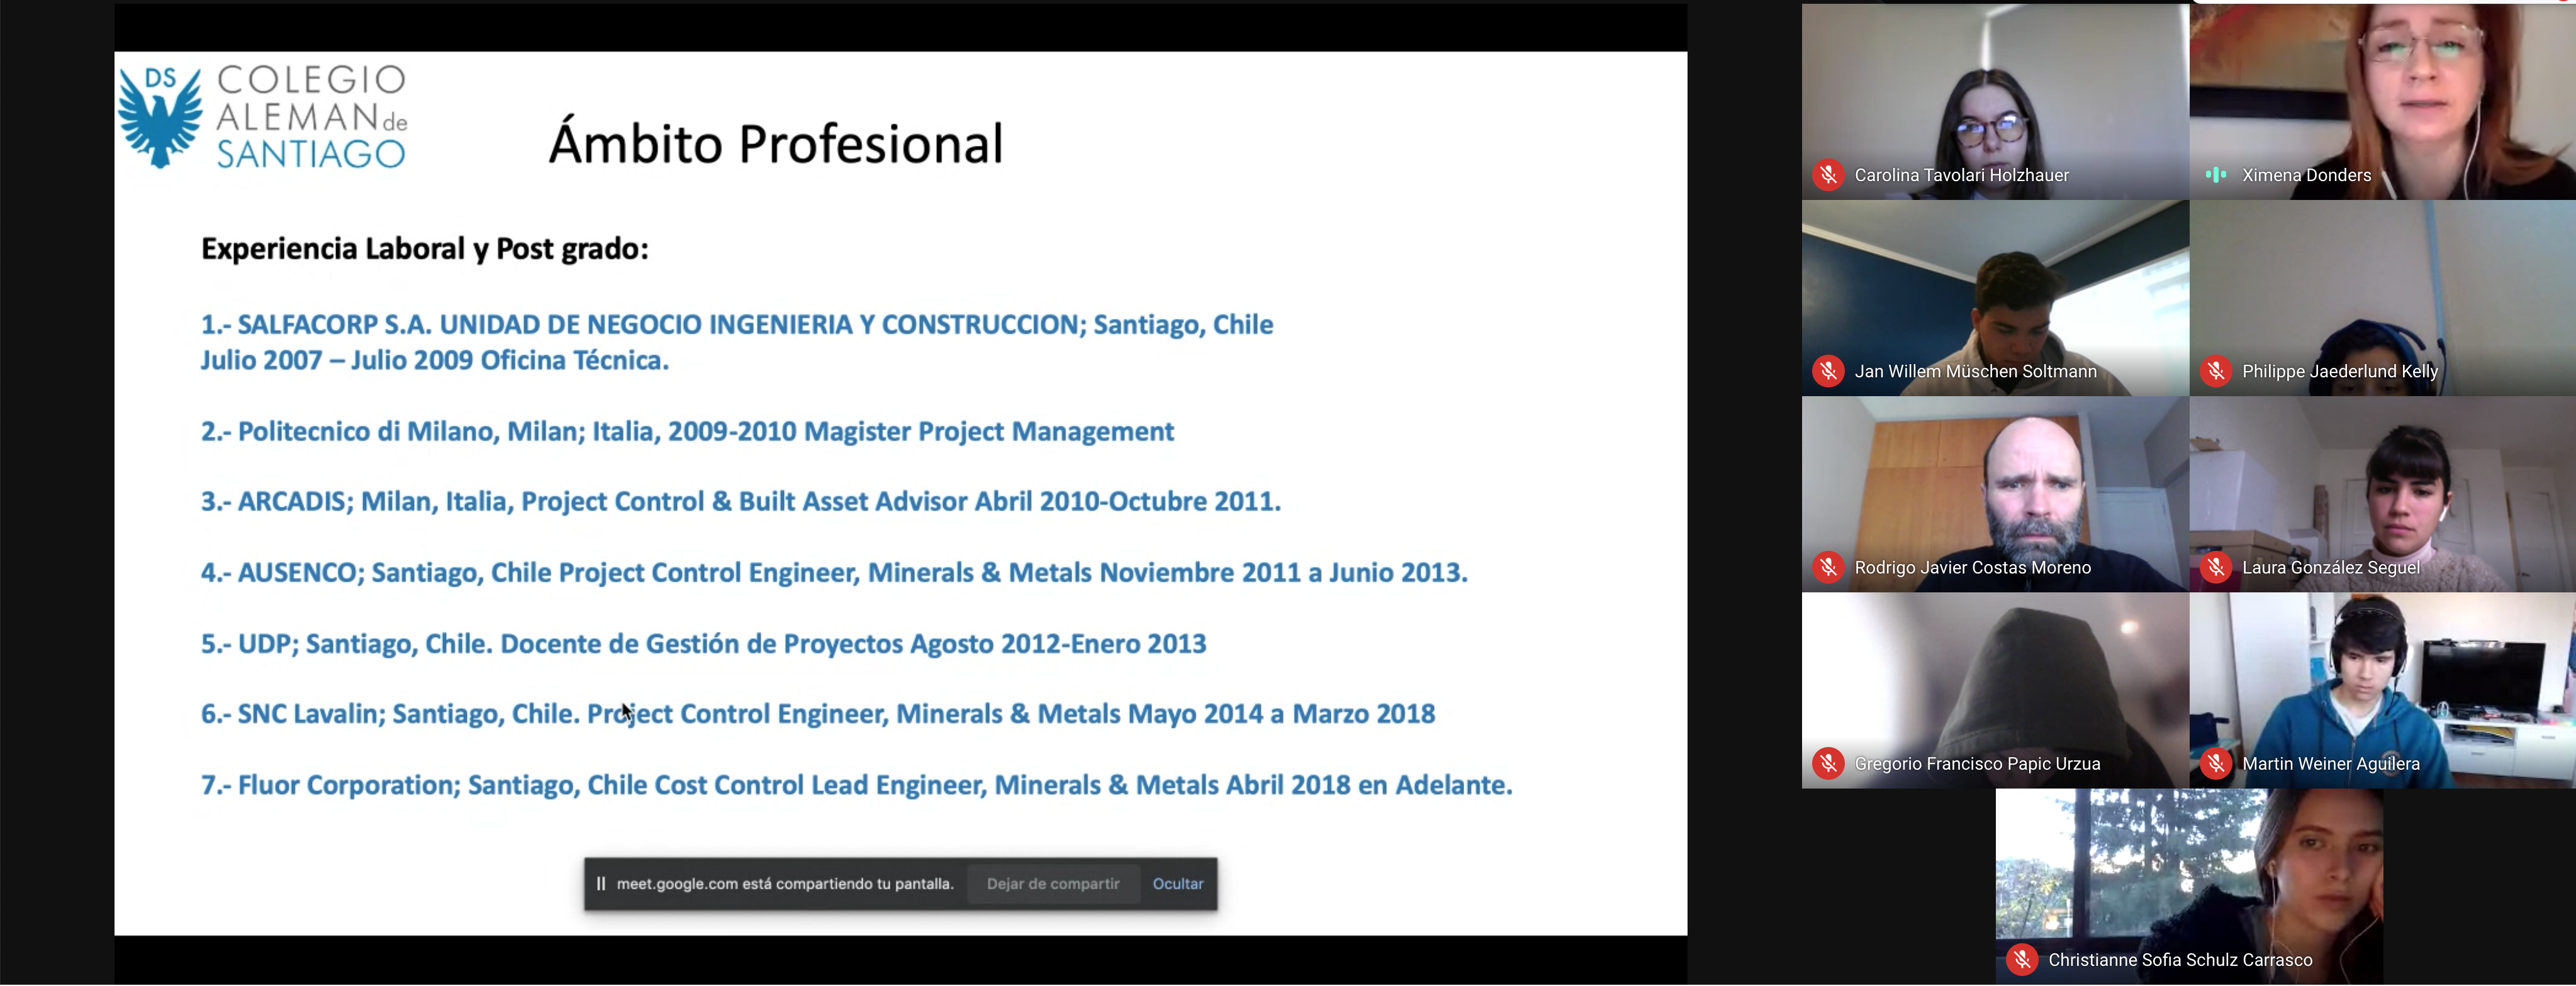This screenshot has width=2576, height=986.
Task: Click Laura González Seguel's muted mic icon
Action: pyautogui.click(x=2215, y=567)
